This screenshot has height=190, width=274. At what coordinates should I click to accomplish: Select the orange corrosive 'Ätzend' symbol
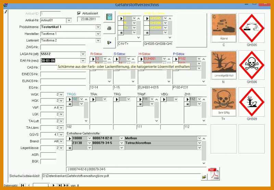(x=224, y=28)
